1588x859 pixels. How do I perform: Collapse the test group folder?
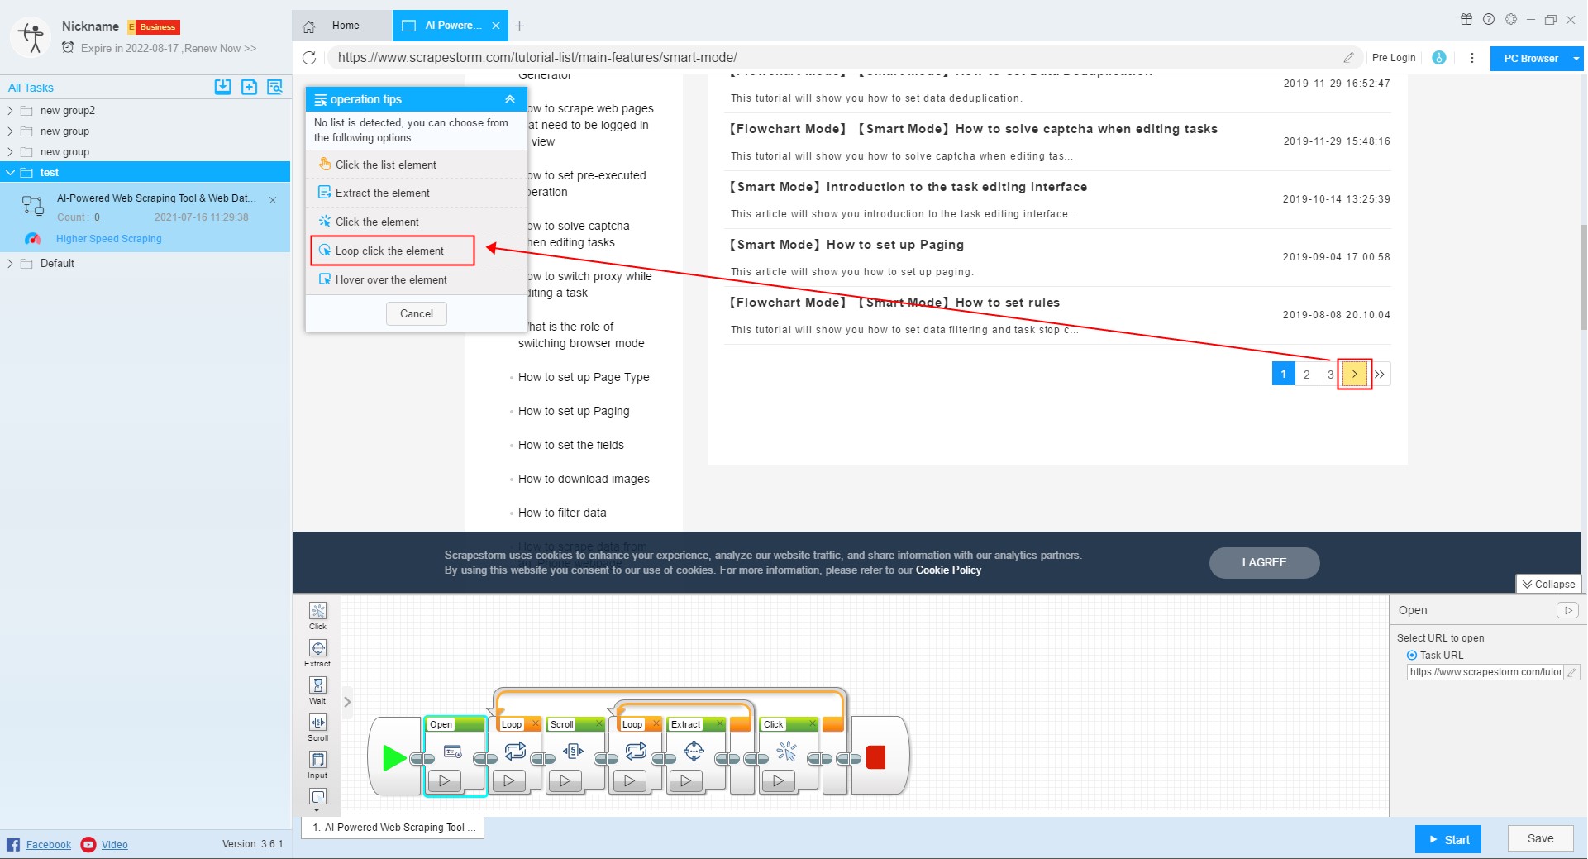point(10,172)
